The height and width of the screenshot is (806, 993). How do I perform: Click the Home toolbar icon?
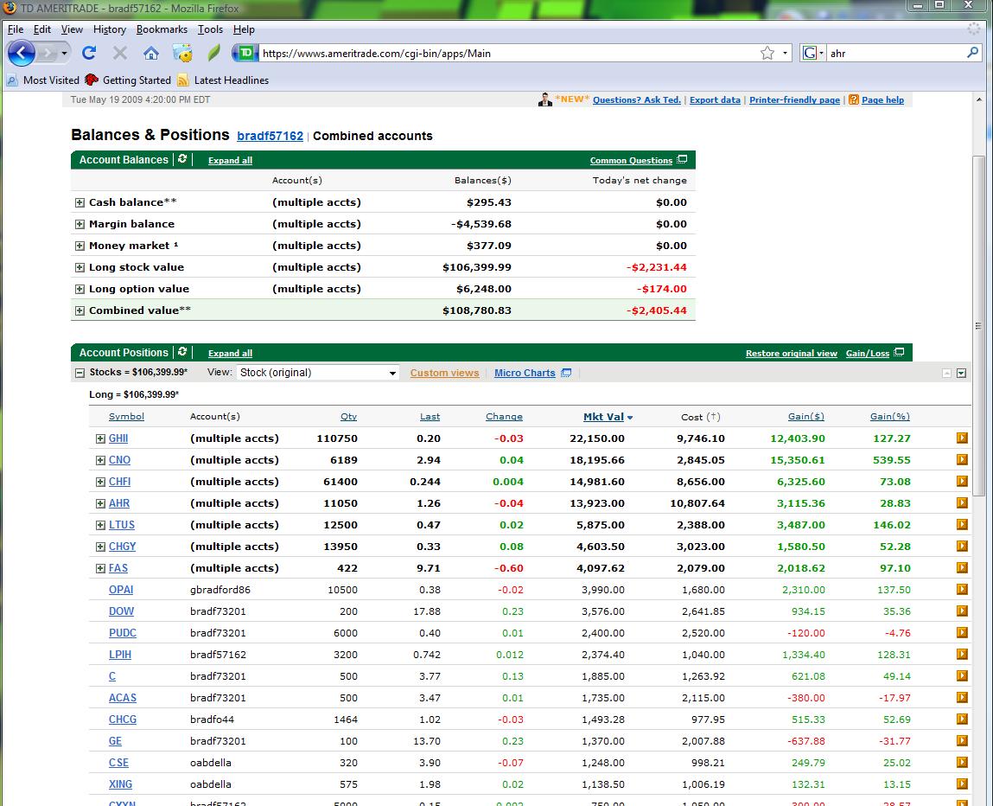tap(151, 53)
